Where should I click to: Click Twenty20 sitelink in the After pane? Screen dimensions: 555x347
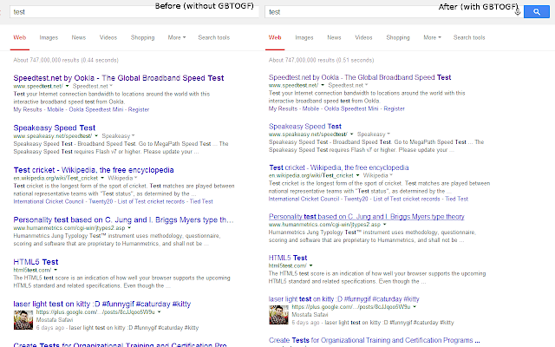pyautogui.click(x=356, y=199)
